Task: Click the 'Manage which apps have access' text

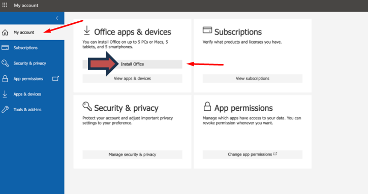Action: [x=252, y=120]
